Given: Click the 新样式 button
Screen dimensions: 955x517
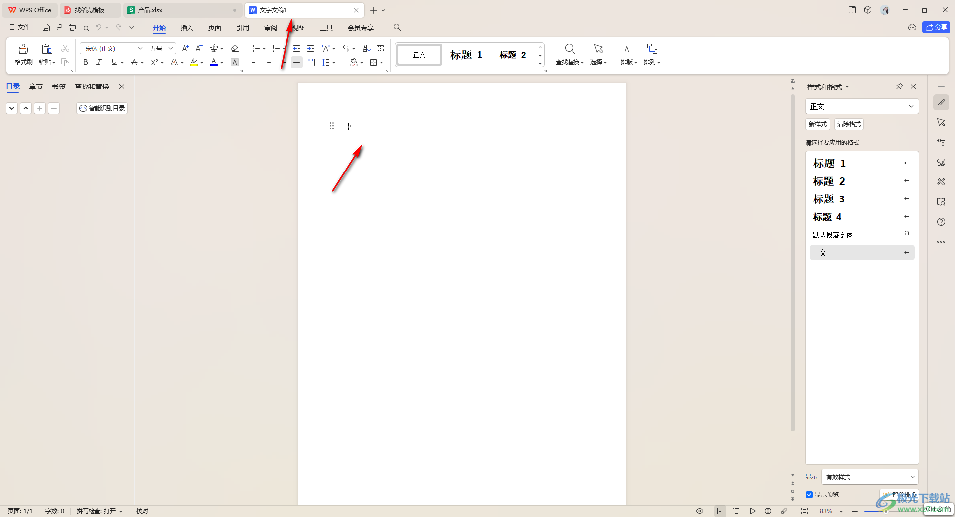Looking at the screenshot, I should click(x=818, y=124).
